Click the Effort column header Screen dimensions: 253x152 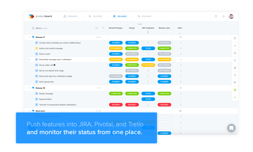coord(180,28)
